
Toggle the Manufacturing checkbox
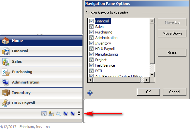[91, 54]
